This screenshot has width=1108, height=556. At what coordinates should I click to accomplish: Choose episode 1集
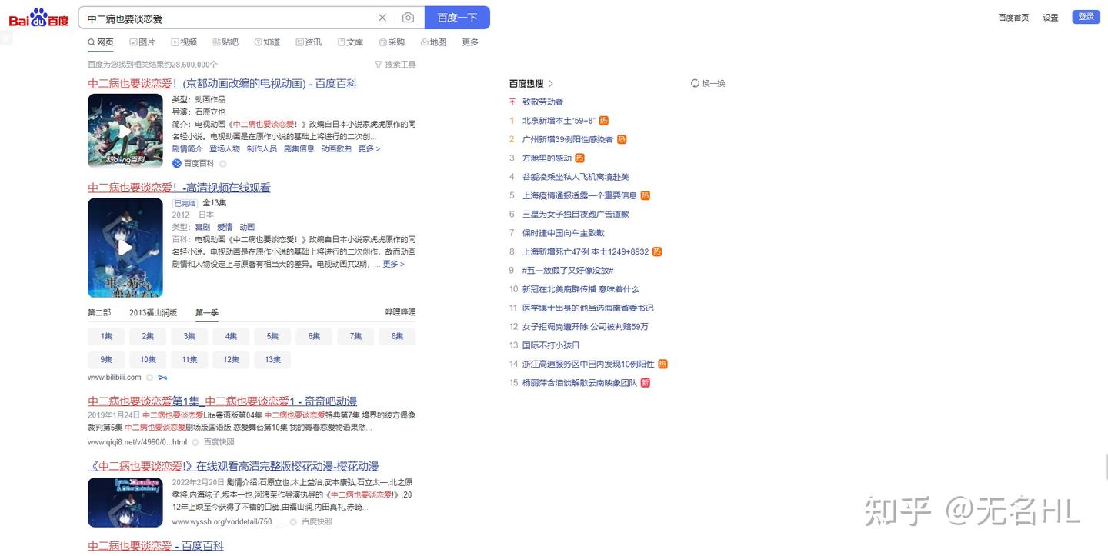point(106,336)
